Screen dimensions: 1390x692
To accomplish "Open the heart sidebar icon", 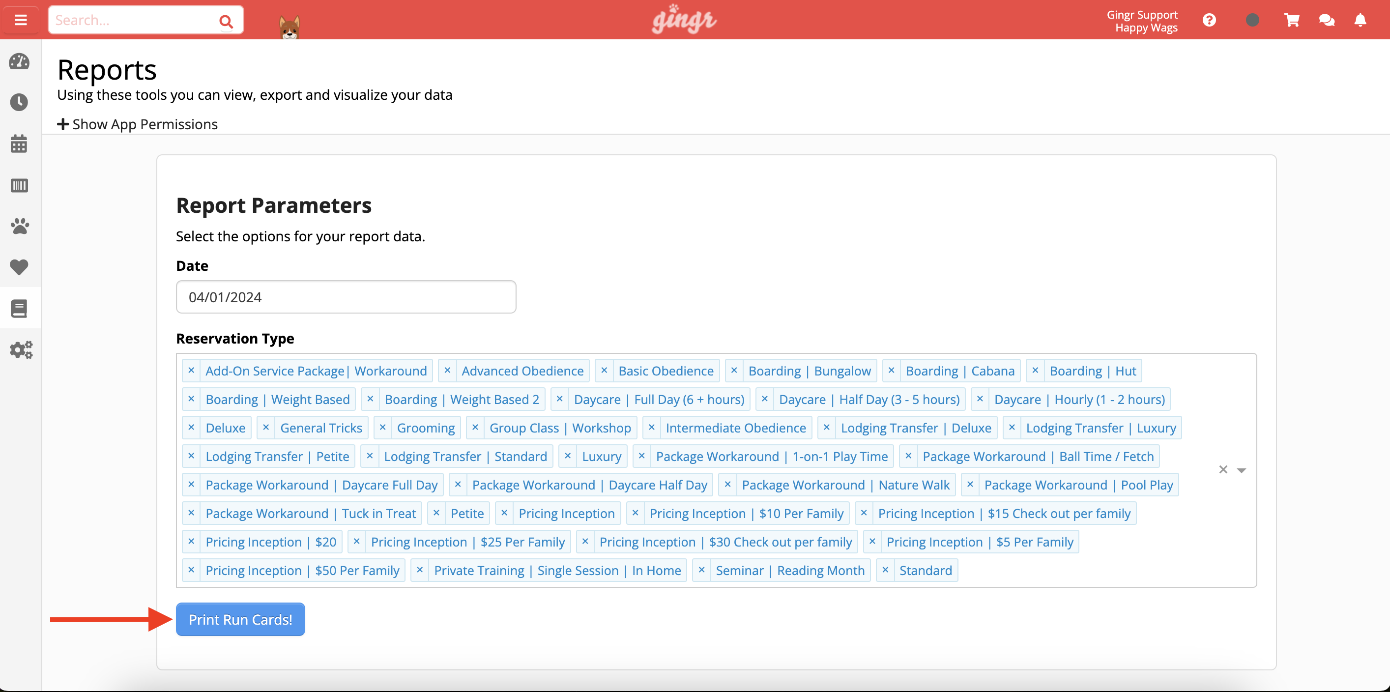I will click(20, 267).
